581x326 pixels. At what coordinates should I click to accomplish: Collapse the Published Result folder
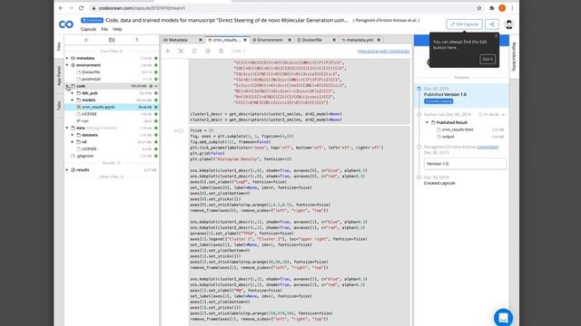[x=427, y=122]
